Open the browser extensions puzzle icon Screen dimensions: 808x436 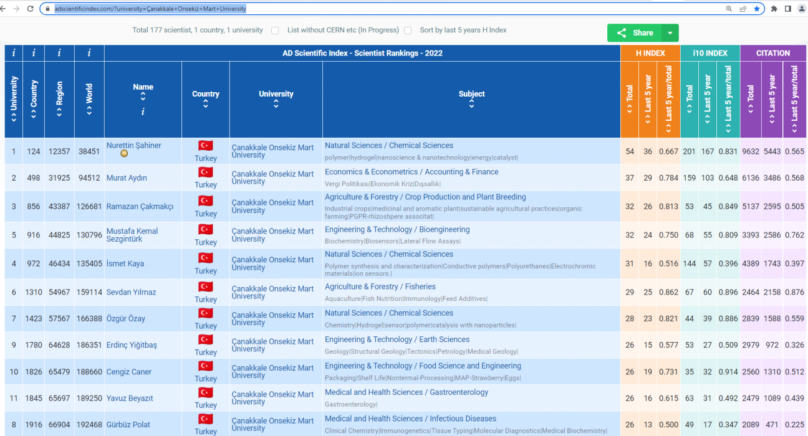(774, 9)
